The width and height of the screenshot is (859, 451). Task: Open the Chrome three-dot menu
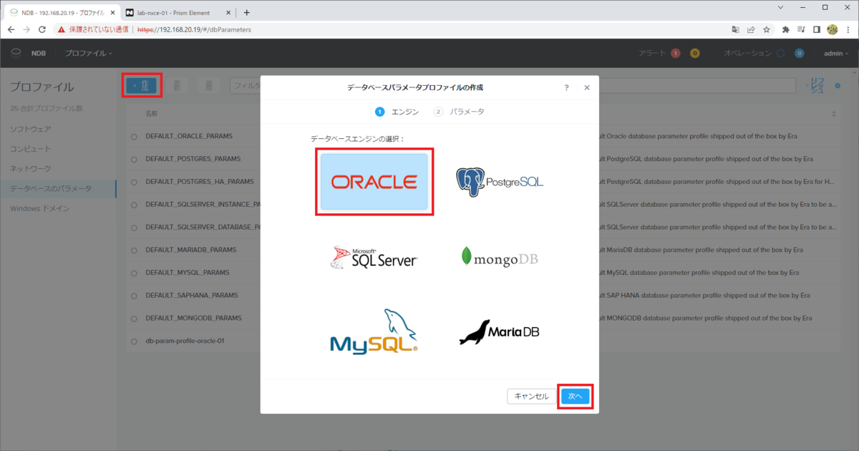pos(848,30)
